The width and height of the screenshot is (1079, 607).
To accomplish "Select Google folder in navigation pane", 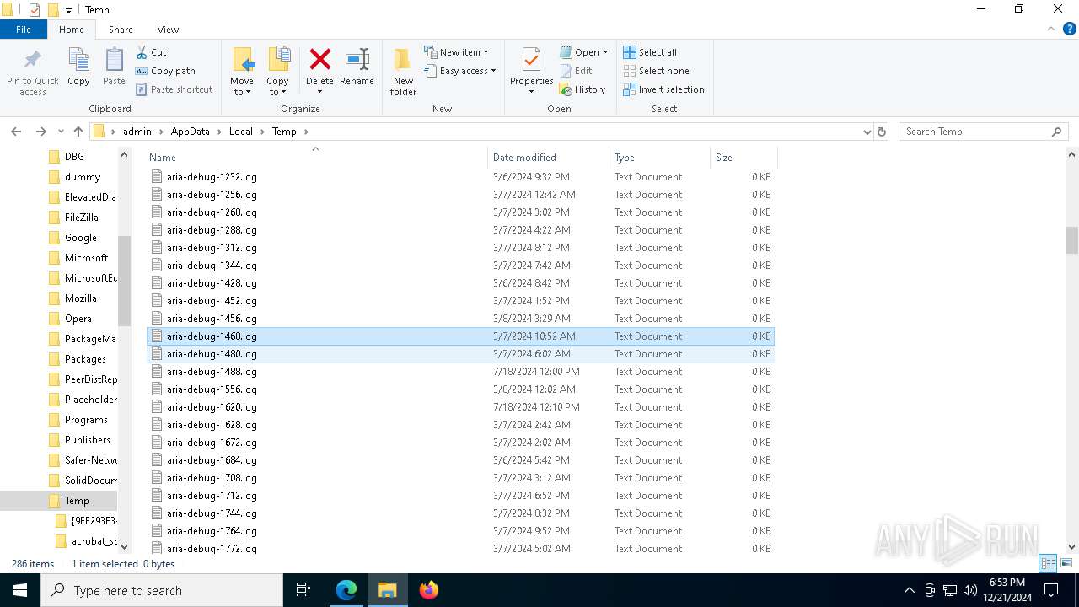I will point(80,238).
